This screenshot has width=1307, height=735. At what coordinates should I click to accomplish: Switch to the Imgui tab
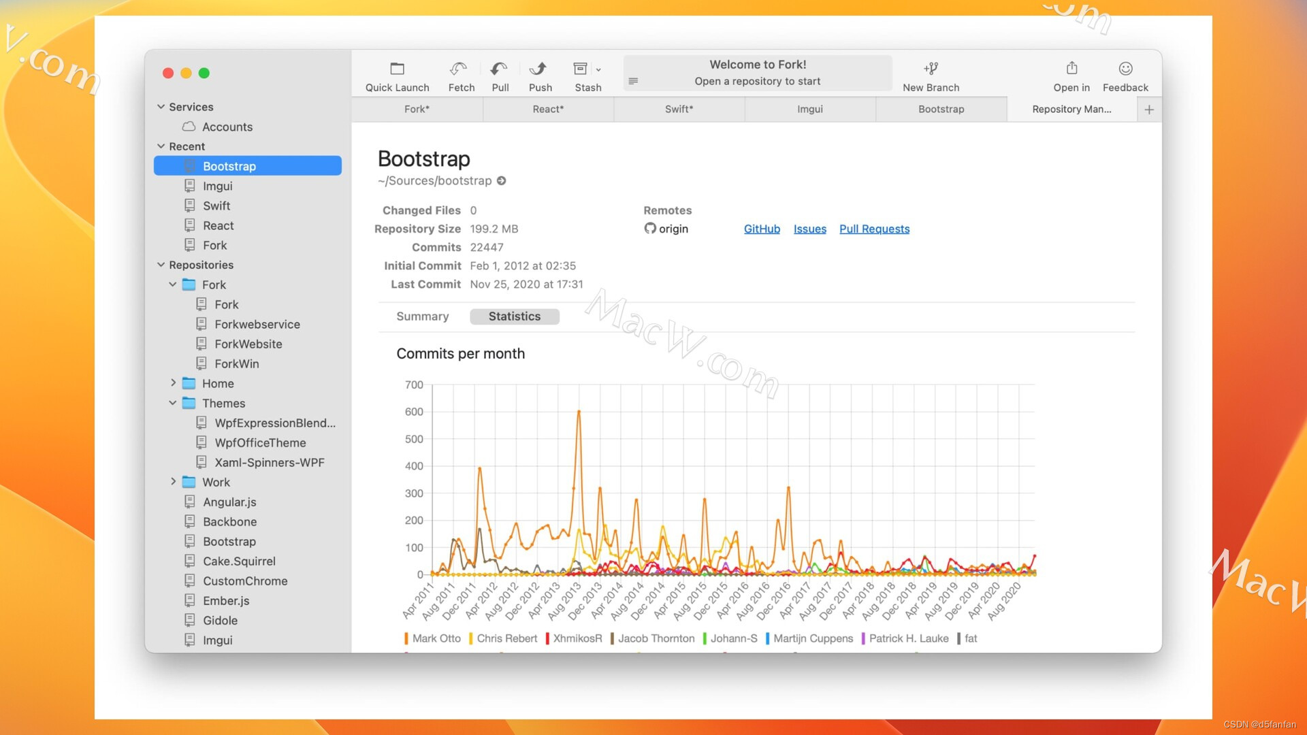[x=810, y=109]
